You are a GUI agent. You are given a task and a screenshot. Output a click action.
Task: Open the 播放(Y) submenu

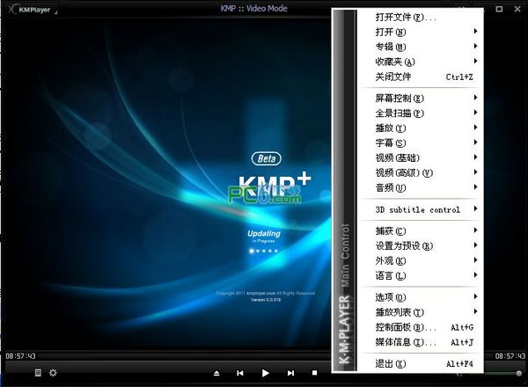click(x=421, y=128)
